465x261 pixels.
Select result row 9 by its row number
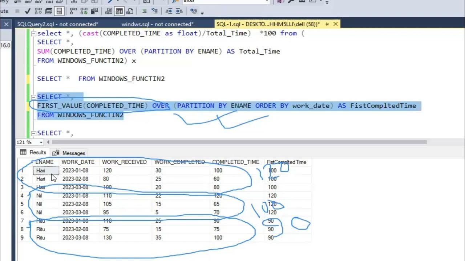tap(23, 238)
